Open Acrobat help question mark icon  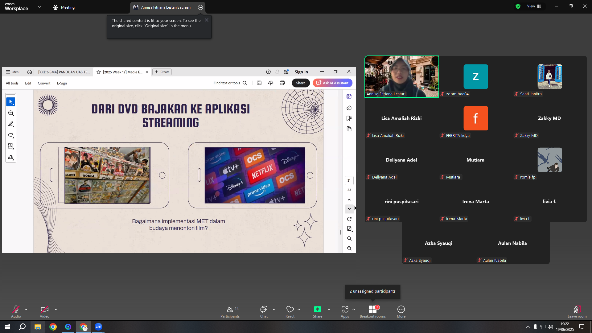click(x=268, y=72)
